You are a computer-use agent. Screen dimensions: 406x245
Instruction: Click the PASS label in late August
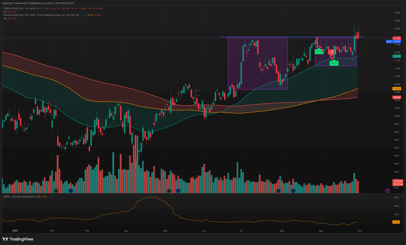(319, 51)
